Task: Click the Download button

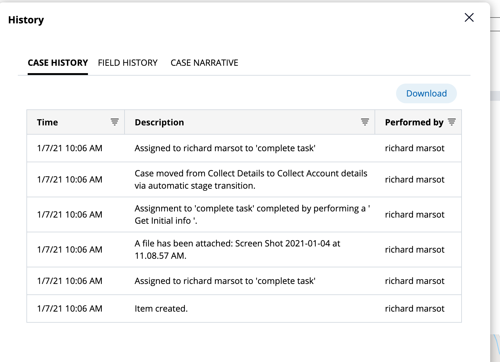Action: pos(427,93)
